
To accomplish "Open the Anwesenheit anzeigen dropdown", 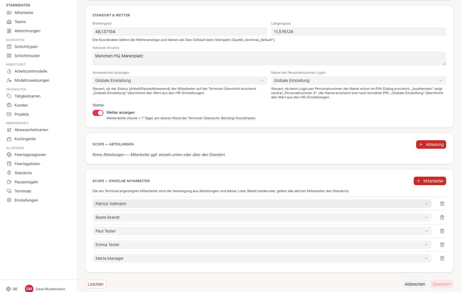I will 180,80.
